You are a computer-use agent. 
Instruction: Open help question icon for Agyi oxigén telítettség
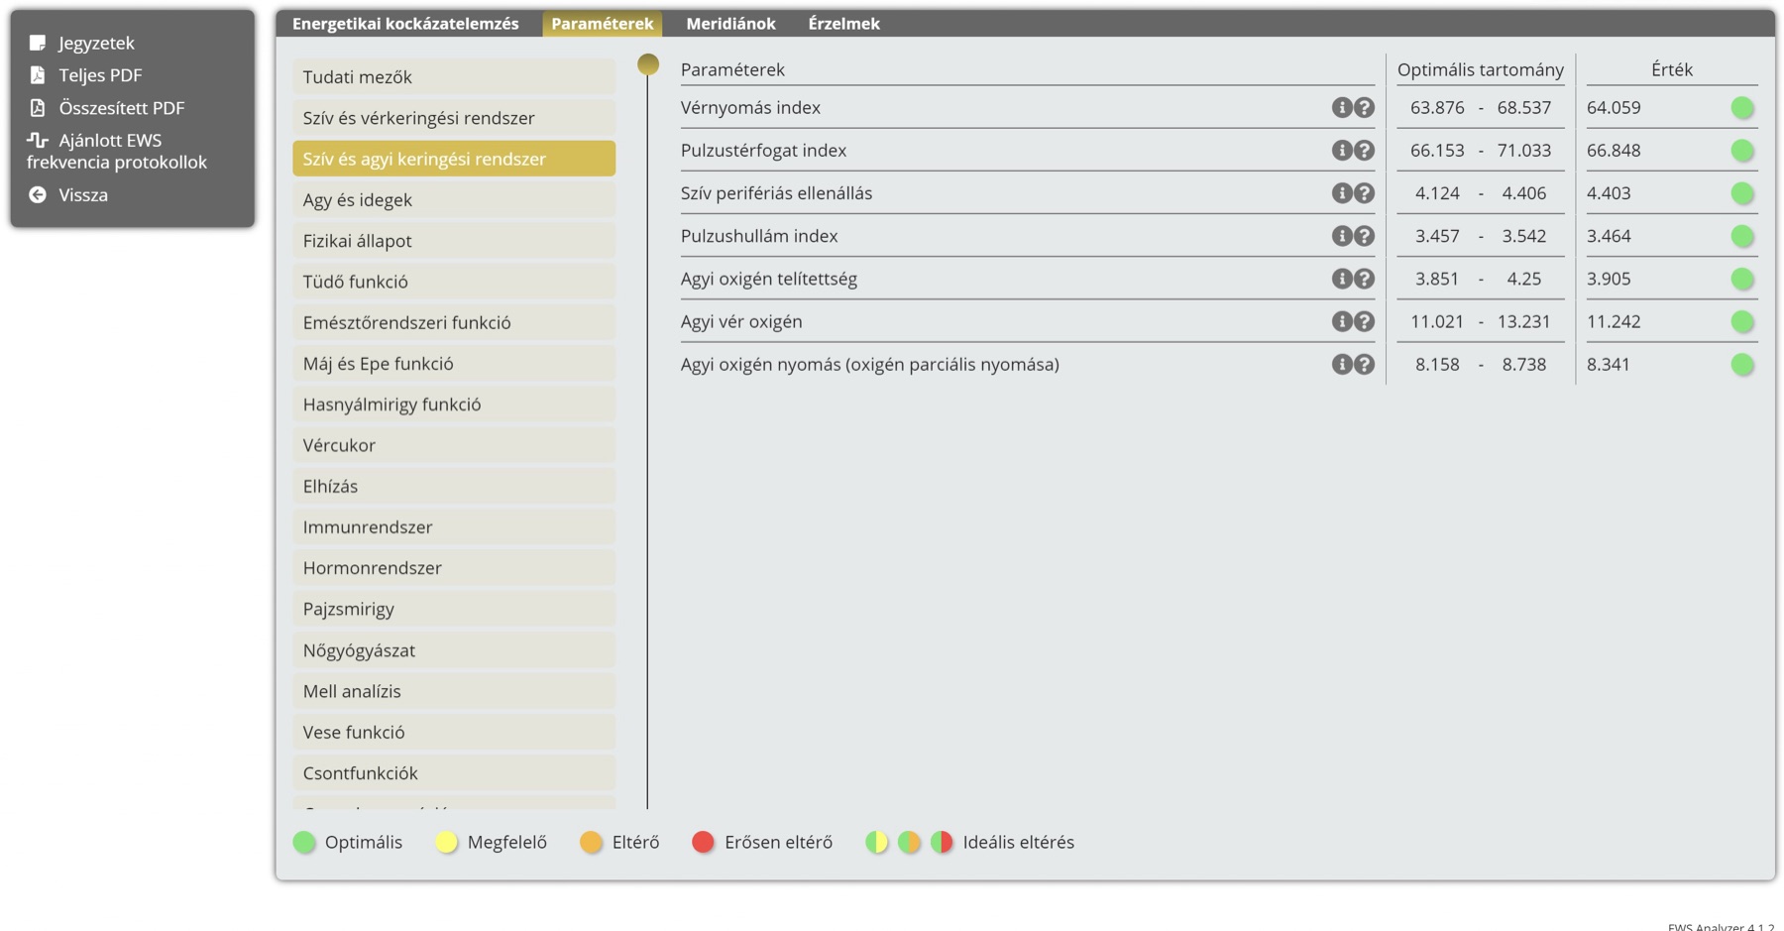click(1365, 279)
